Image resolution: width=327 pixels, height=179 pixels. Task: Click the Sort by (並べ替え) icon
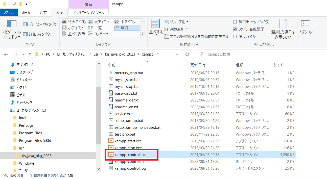click(156, 24)
